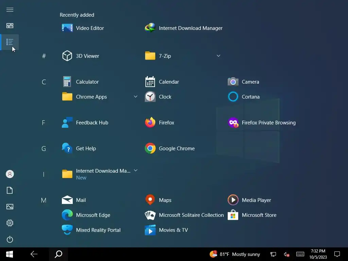Open the weather widget showing 81°F
This screenshot has height=261, width=348.
pyautogui.click(x=235, y=254)
